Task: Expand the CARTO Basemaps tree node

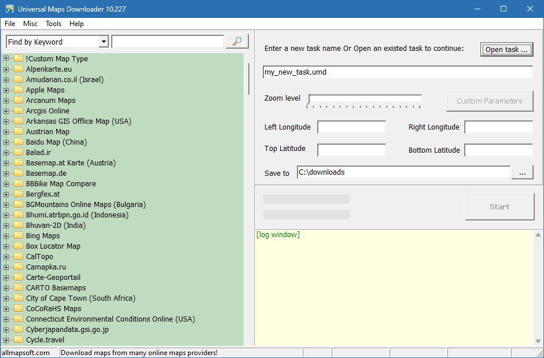Action: pos(6,288)
